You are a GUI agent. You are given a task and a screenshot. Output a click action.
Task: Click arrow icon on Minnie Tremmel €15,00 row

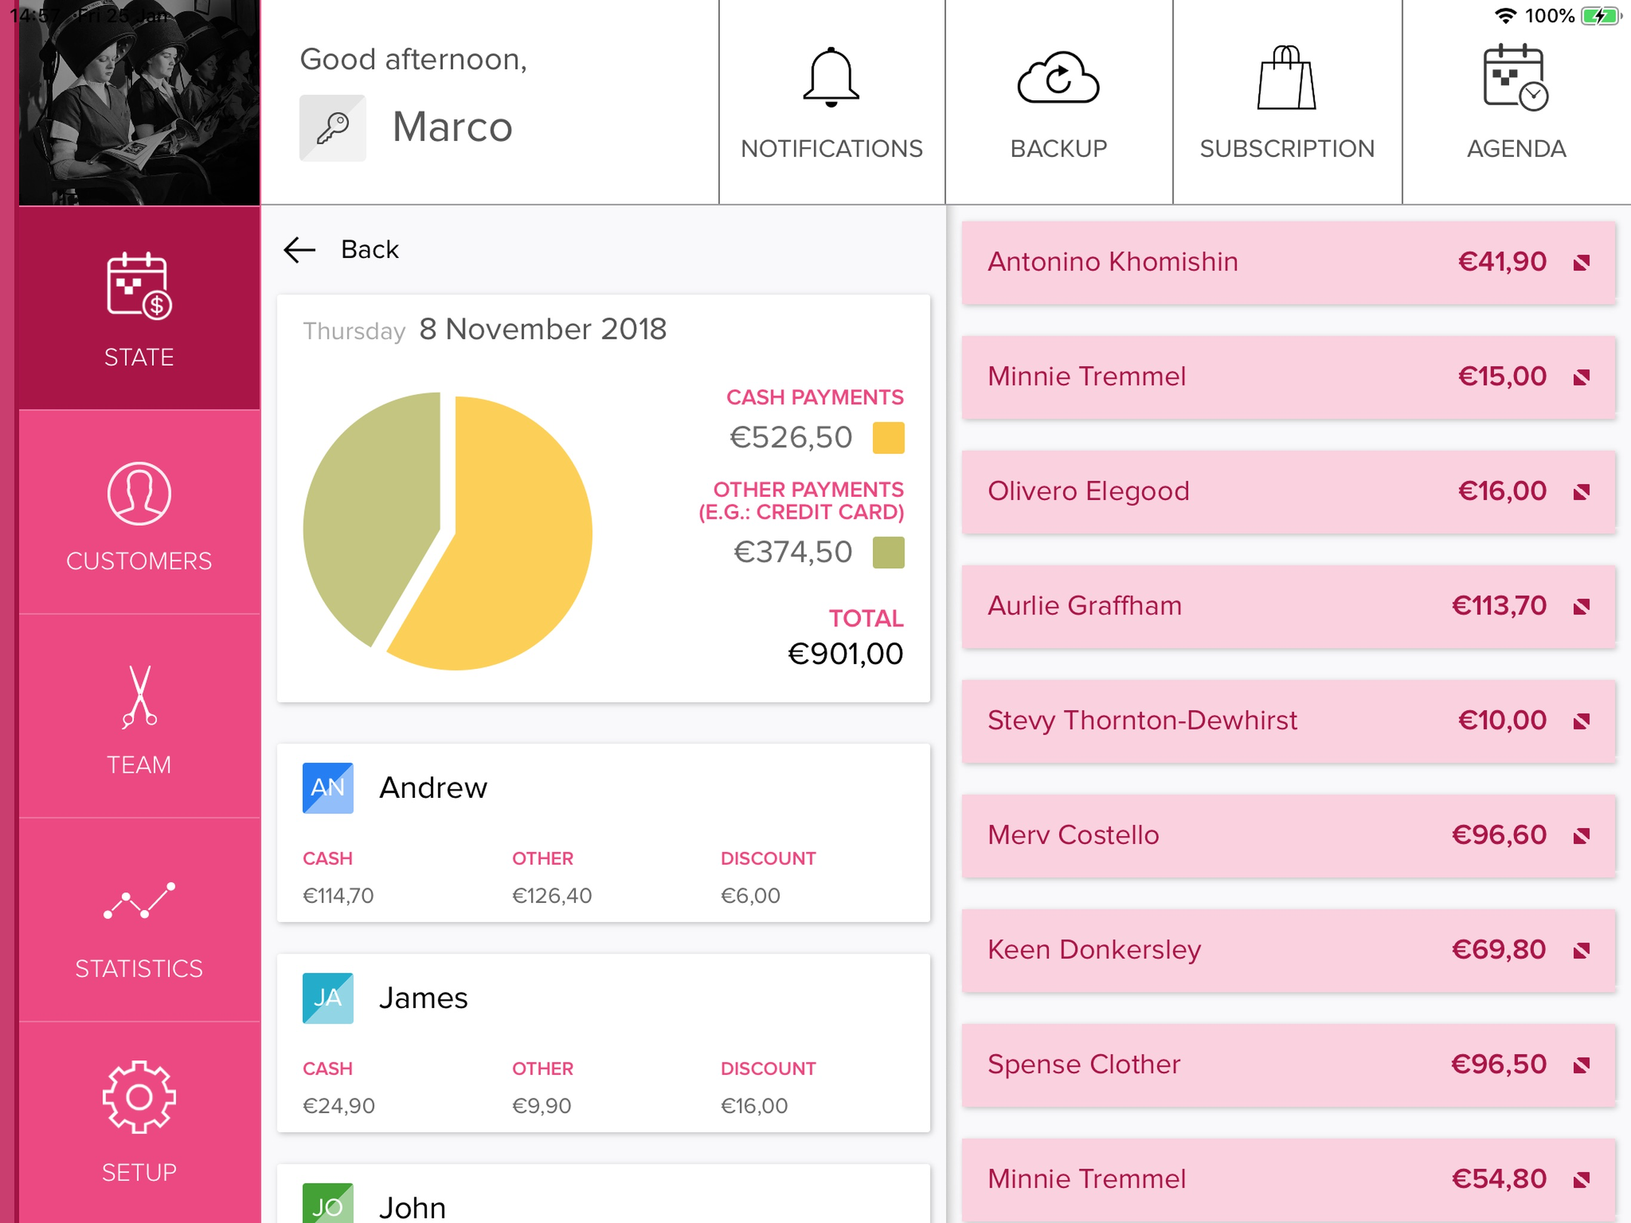click(x=1581, y=377)
